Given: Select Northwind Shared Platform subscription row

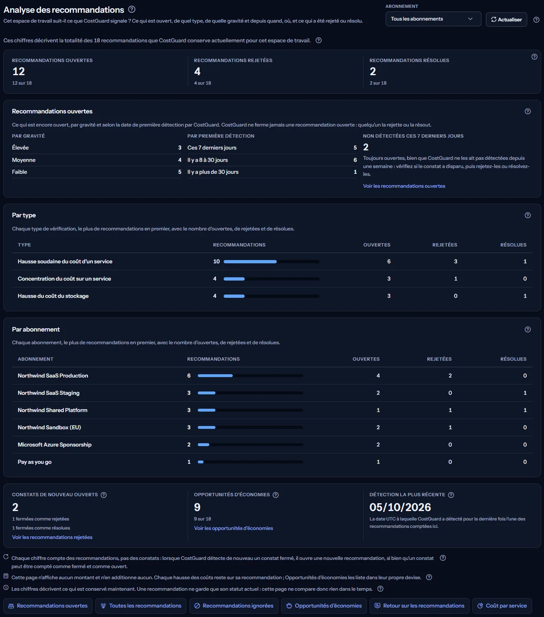Looking at the screenshot, I should pyautogui.click(x=272, y=410).
